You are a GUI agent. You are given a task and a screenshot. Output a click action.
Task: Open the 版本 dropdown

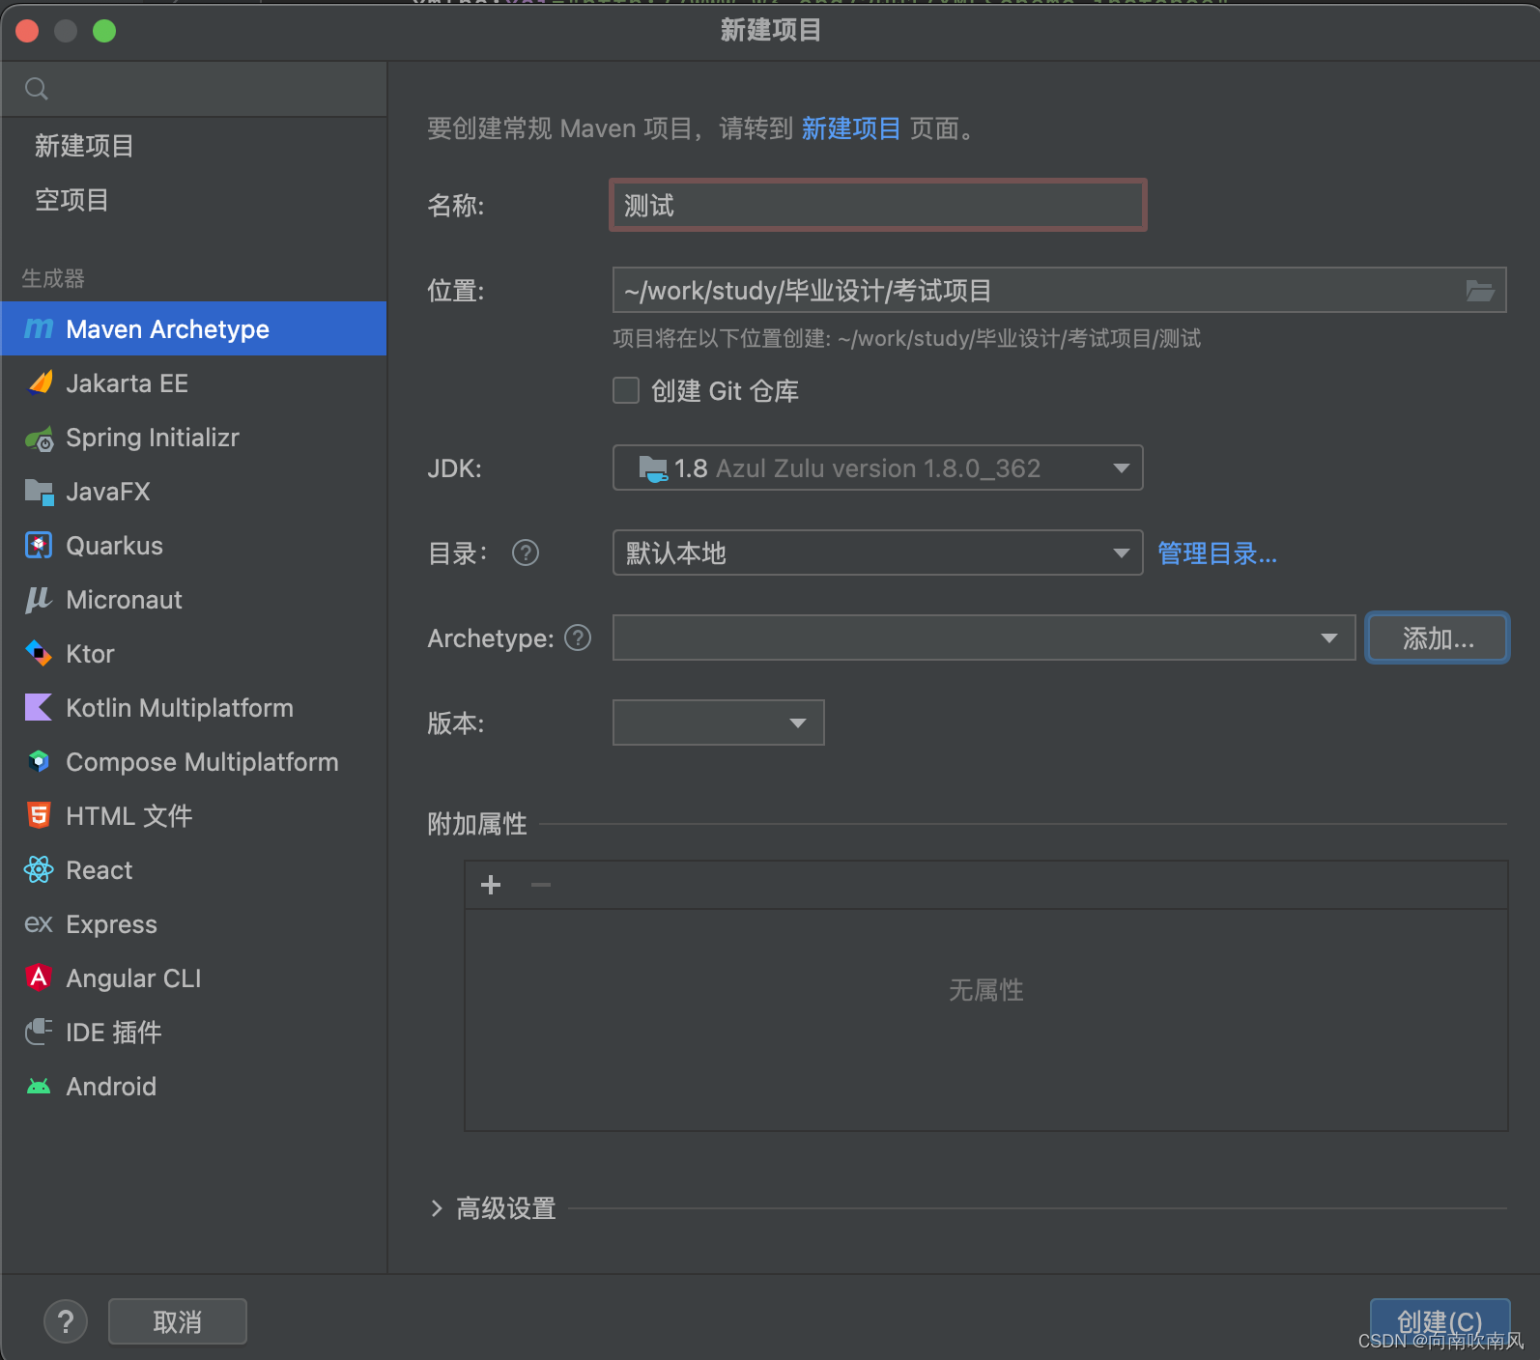(718, 723)
